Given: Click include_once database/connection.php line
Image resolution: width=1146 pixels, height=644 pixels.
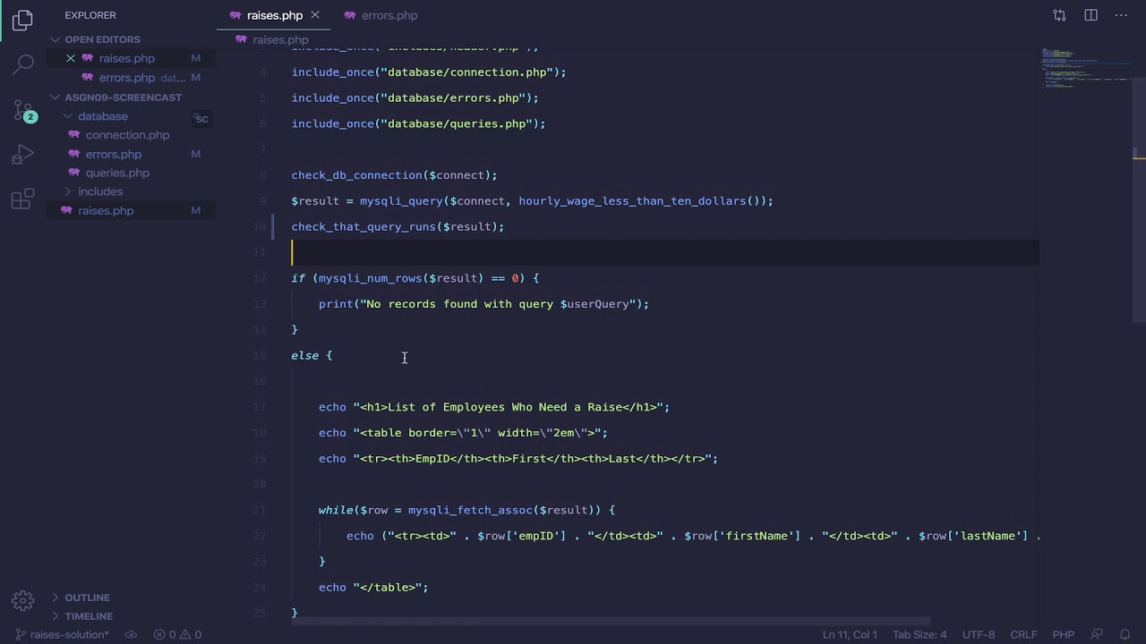Looking at the screenshot, I should 429,72.
